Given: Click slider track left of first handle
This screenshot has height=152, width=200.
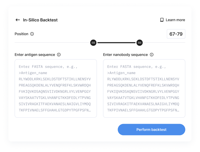Looking at the screenshot, I should [52, 43].
